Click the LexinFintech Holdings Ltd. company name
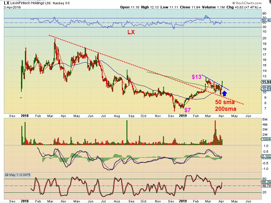 click(x=31, y=3)
